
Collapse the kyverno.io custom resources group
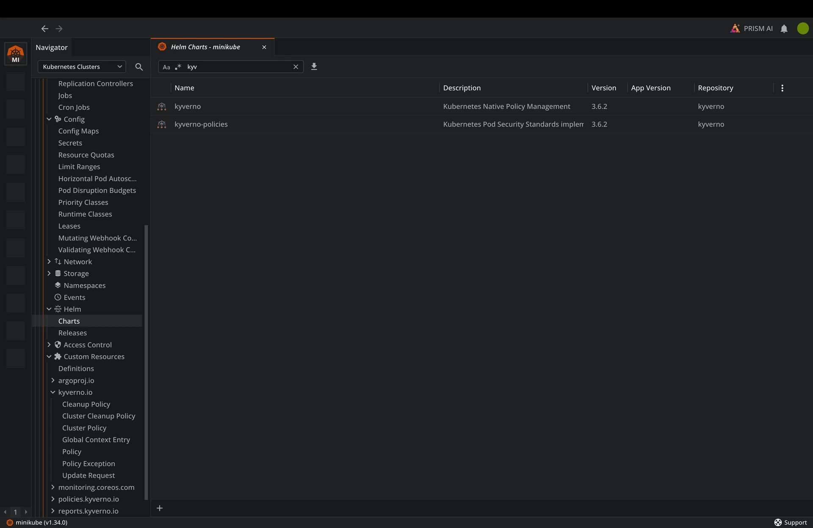click(x=53, y=393)
